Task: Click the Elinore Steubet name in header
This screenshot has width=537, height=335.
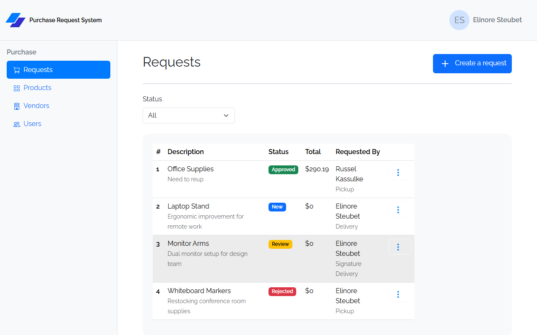Action: click(x=498, y=20)
